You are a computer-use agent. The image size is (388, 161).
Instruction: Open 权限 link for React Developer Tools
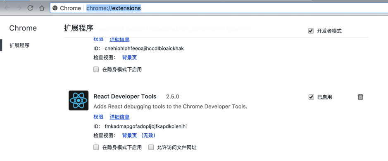(98, 117)
